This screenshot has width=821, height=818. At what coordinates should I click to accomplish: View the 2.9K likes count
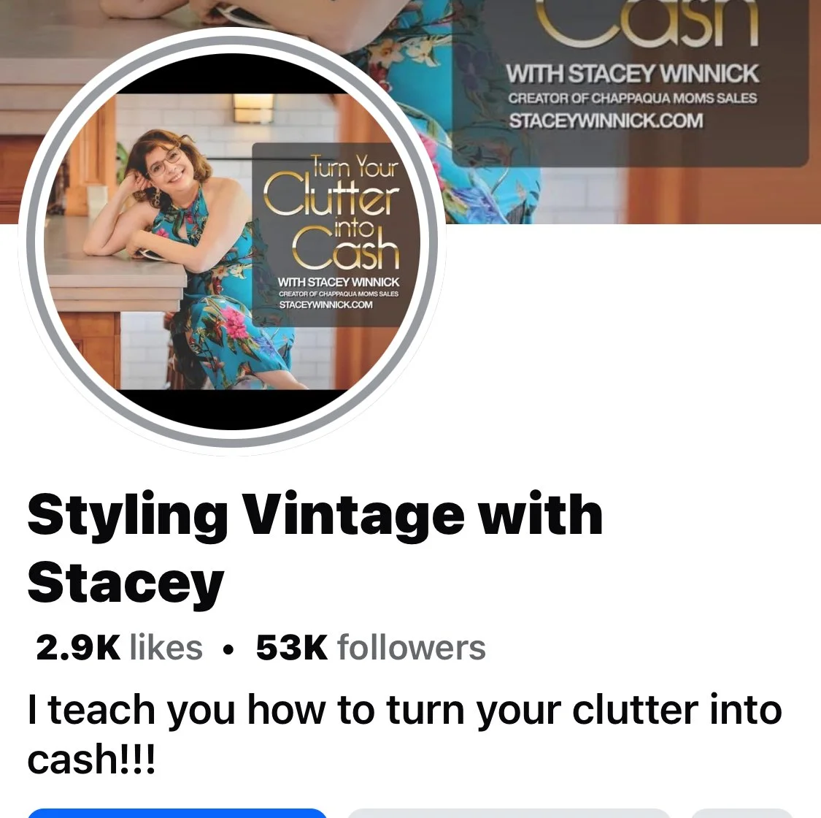coord(119,648)
